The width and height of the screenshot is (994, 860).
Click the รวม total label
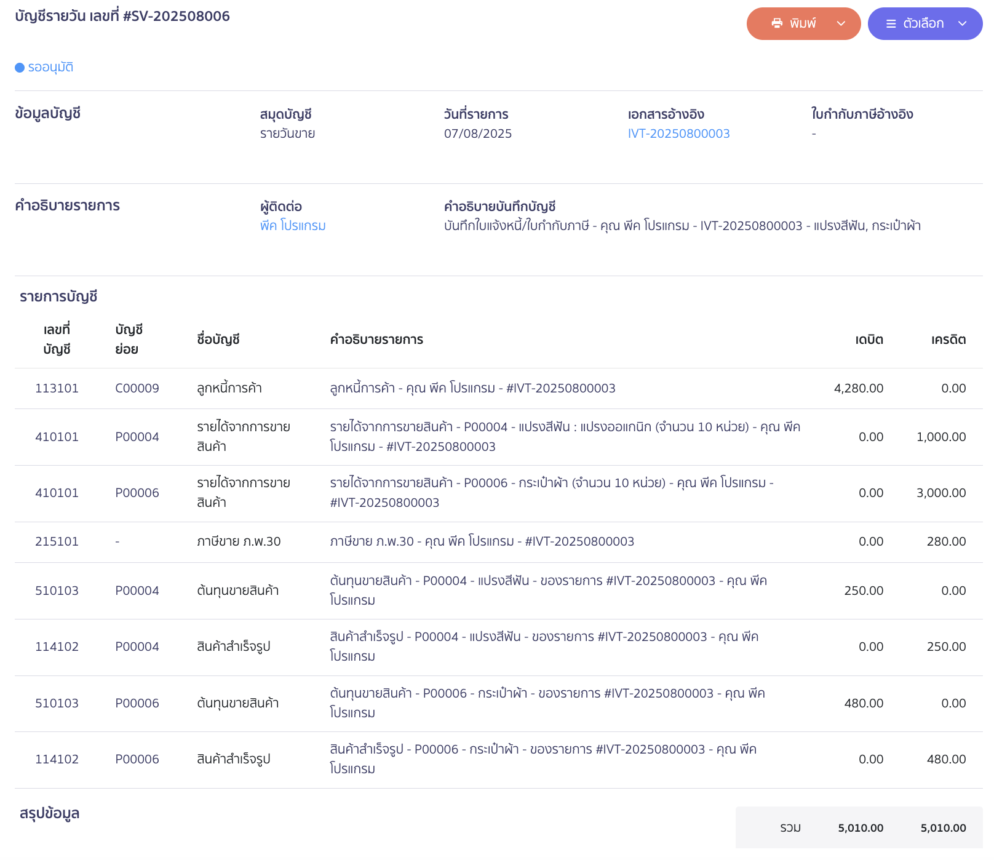point(790,828)
